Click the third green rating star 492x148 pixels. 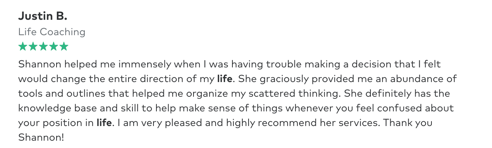[x=43, y=47]
